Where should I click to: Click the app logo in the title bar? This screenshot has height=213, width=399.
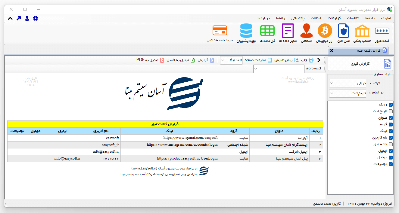pyautogui.click(x=390, y=9)
